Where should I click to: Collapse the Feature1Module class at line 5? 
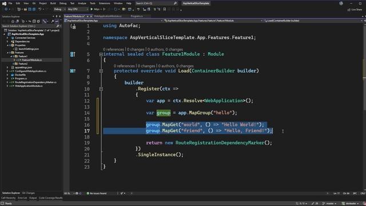(101, 54)
